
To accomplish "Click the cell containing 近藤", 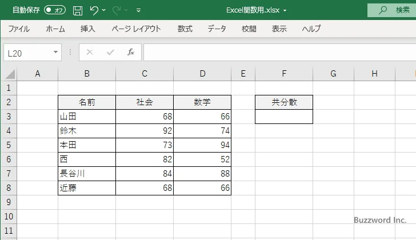I will (87, 188).
